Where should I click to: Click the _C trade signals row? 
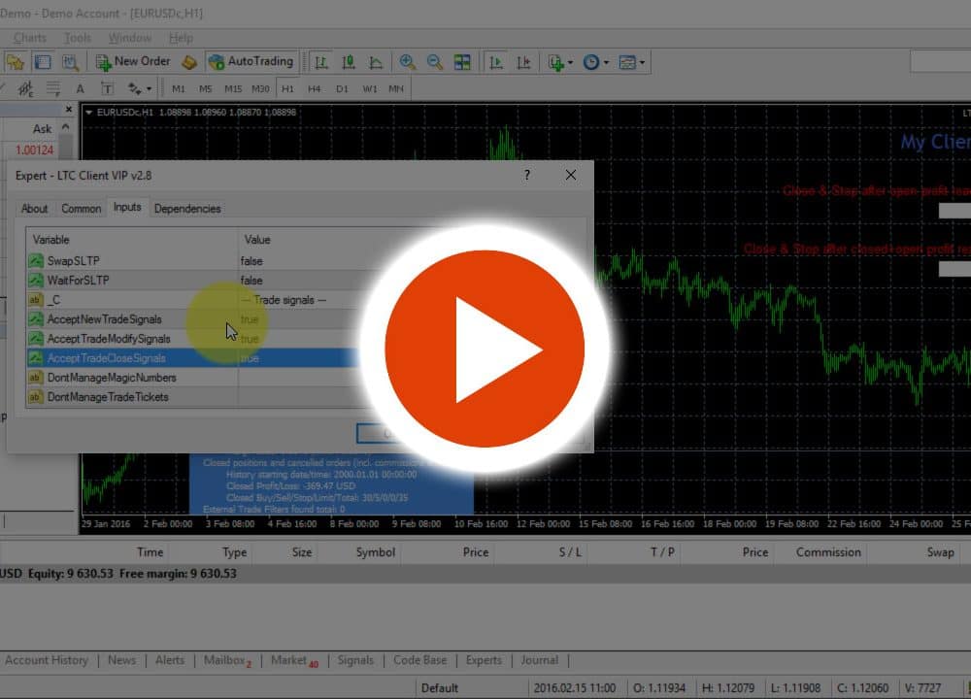coord(194,300)
